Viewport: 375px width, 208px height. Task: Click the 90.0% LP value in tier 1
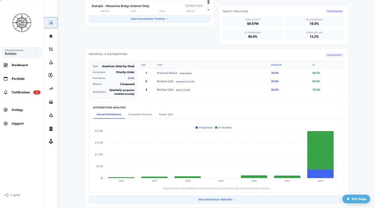[x=316, y=73]
